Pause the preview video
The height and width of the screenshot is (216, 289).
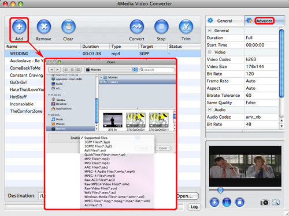(227, 202)
